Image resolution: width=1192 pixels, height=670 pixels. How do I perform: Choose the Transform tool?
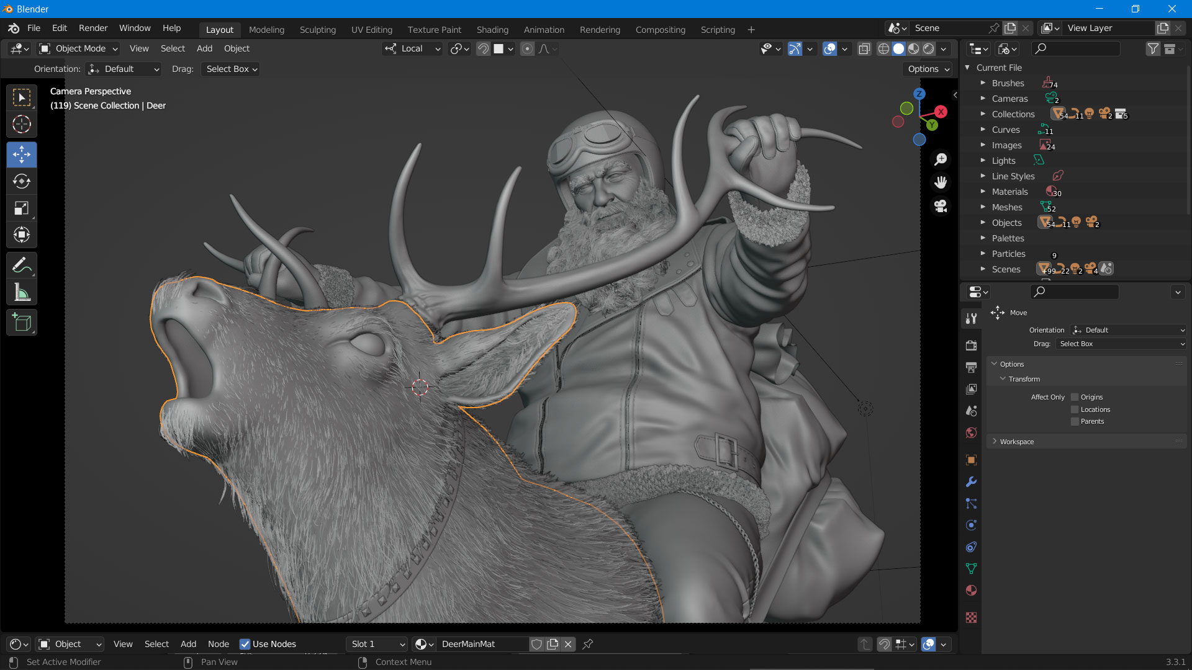pyautogui.click(x=22, y=235)
